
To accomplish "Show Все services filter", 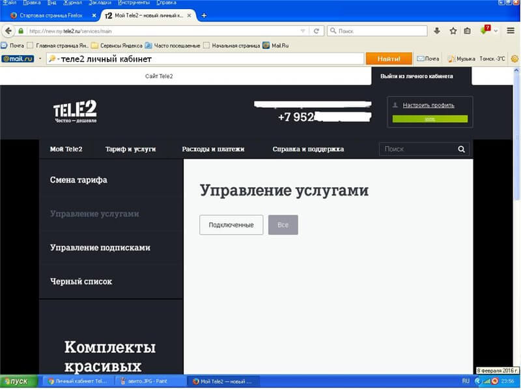I will 283,225.
